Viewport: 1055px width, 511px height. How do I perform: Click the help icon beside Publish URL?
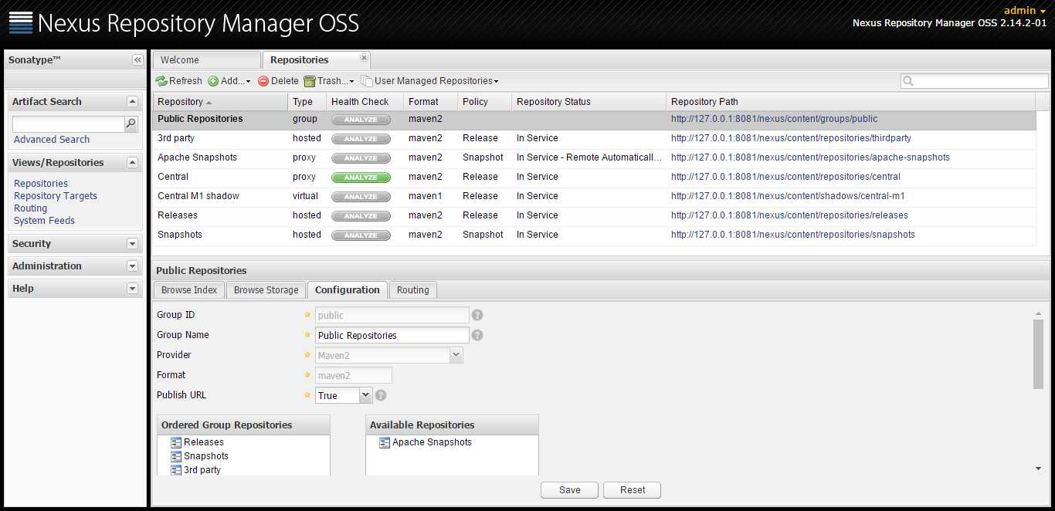(x=381, y=395)
